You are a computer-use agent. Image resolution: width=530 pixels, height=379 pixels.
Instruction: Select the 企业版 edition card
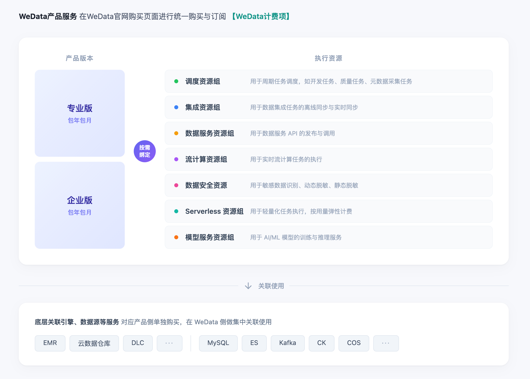point(80,205)
